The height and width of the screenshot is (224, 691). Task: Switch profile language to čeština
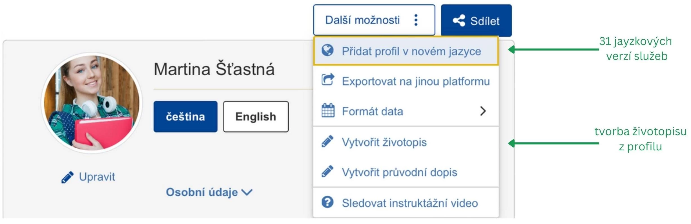coord(185,117)
